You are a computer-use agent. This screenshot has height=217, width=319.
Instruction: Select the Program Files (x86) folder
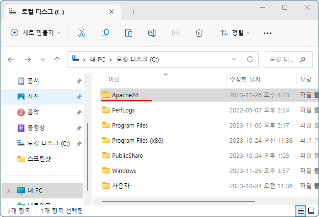[x=209, y=140]
